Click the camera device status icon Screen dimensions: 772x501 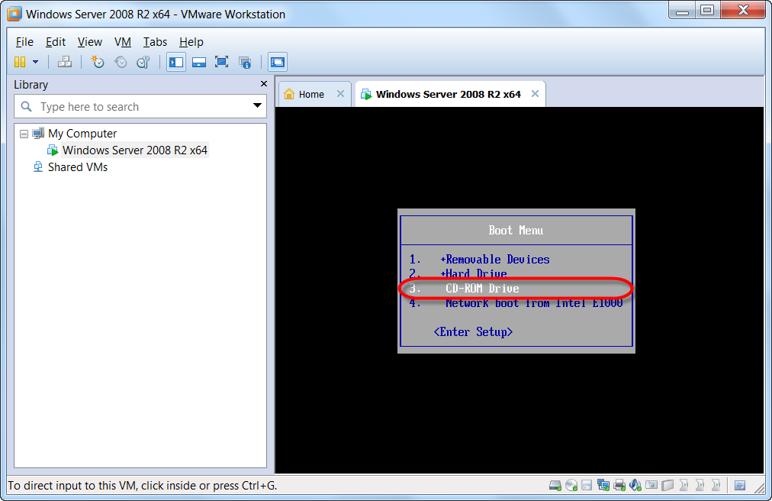[651, 485]
